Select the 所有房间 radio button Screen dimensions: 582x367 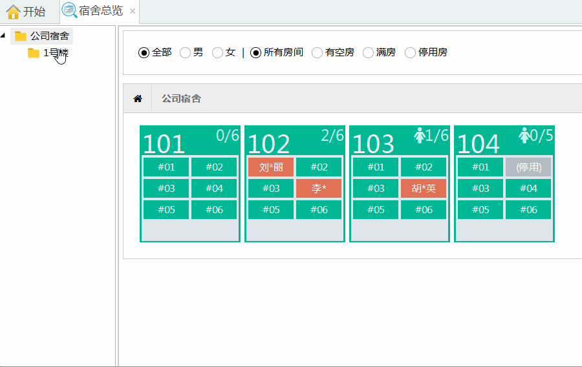click(x=255, y=52)
